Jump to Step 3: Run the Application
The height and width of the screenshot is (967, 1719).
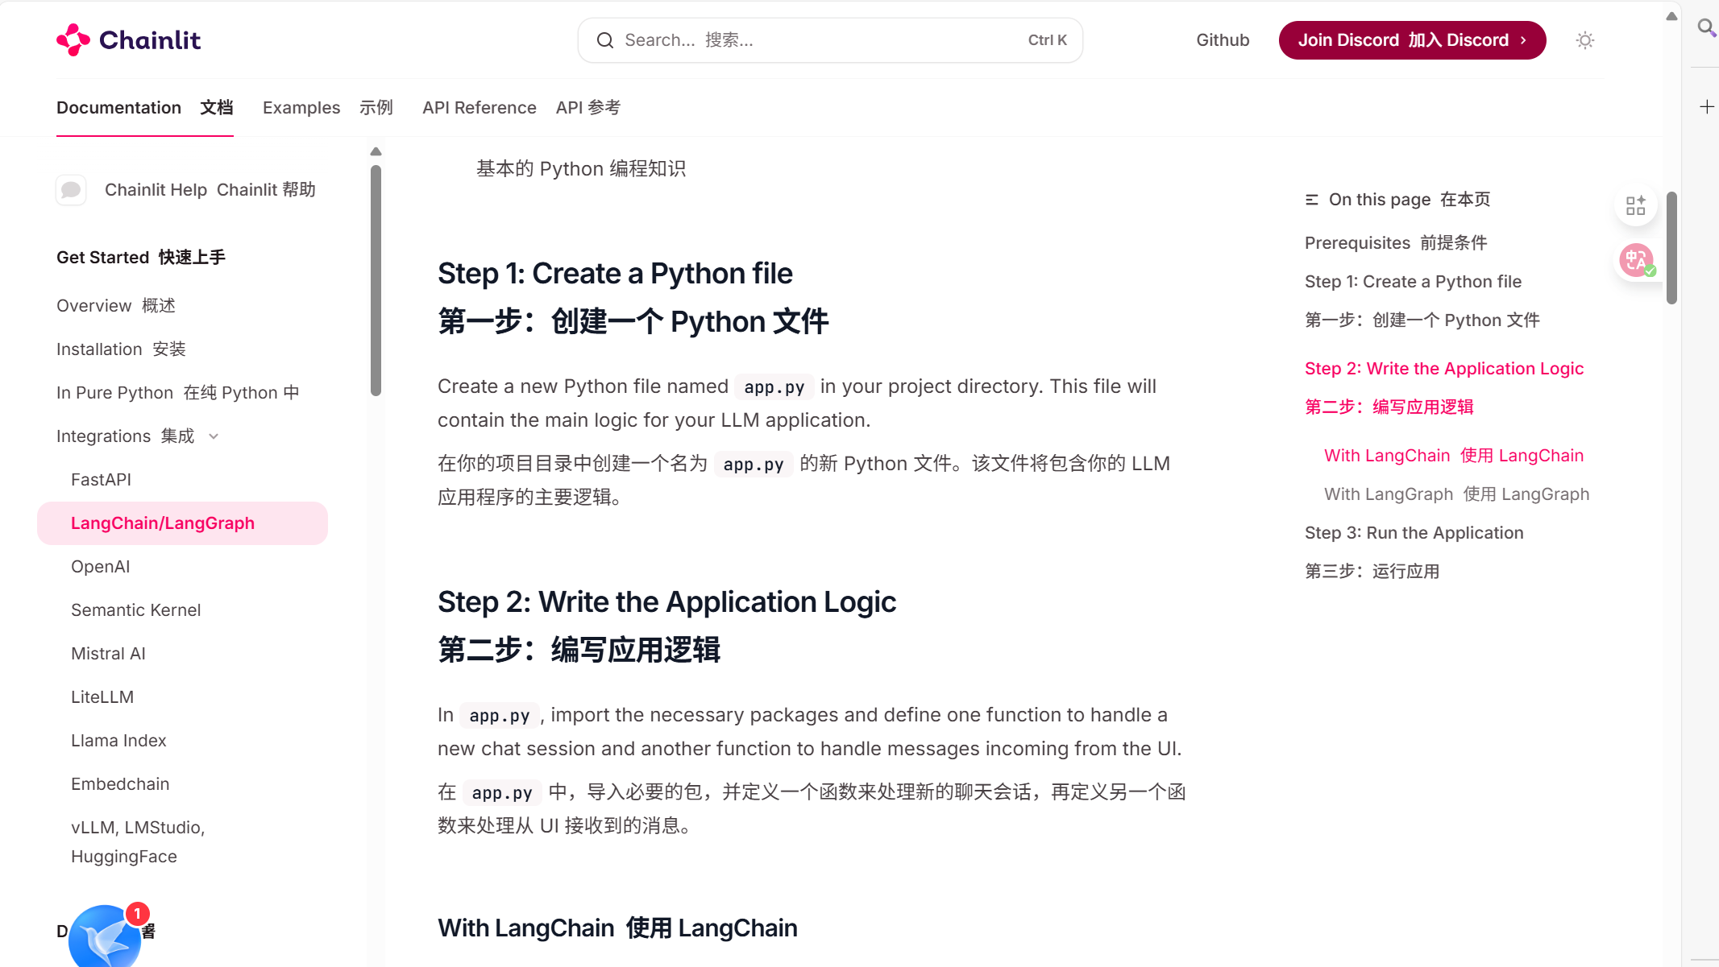tap(1414, 533)
